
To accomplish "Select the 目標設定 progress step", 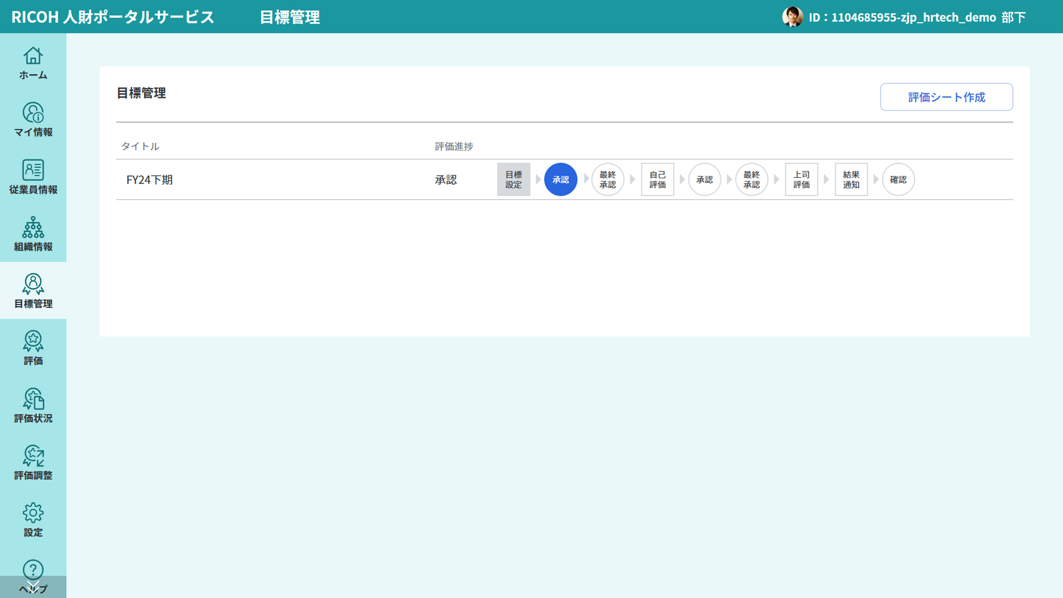I will [513, 179].
